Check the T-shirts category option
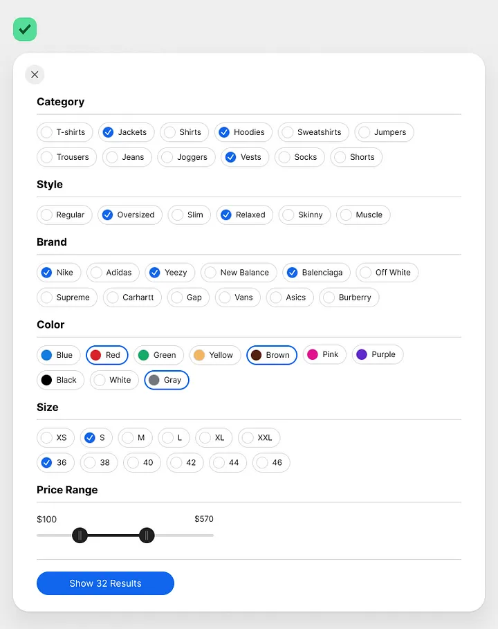Viewport: 498px width, 629px height. [65, 132]
